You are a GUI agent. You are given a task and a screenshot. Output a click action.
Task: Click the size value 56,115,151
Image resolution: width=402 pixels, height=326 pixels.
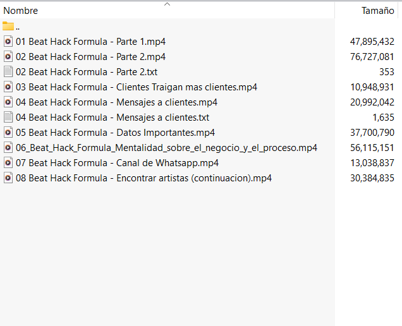(x=372, y=148)
